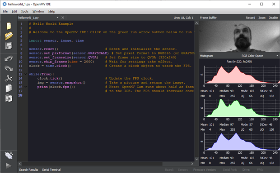Click the editor scroll up arrow
The height and width of the screenshot is (173, 280).
coord(196,23)
